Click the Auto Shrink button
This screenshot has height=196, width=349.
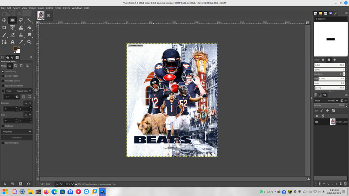pos(17,138)
